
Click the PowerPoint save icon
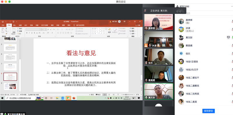pos(3,22)
